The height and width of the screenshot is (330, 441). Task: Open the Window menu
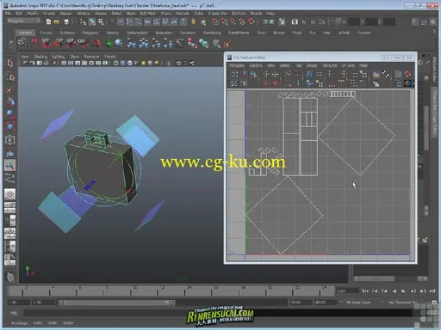click(83, 13)
